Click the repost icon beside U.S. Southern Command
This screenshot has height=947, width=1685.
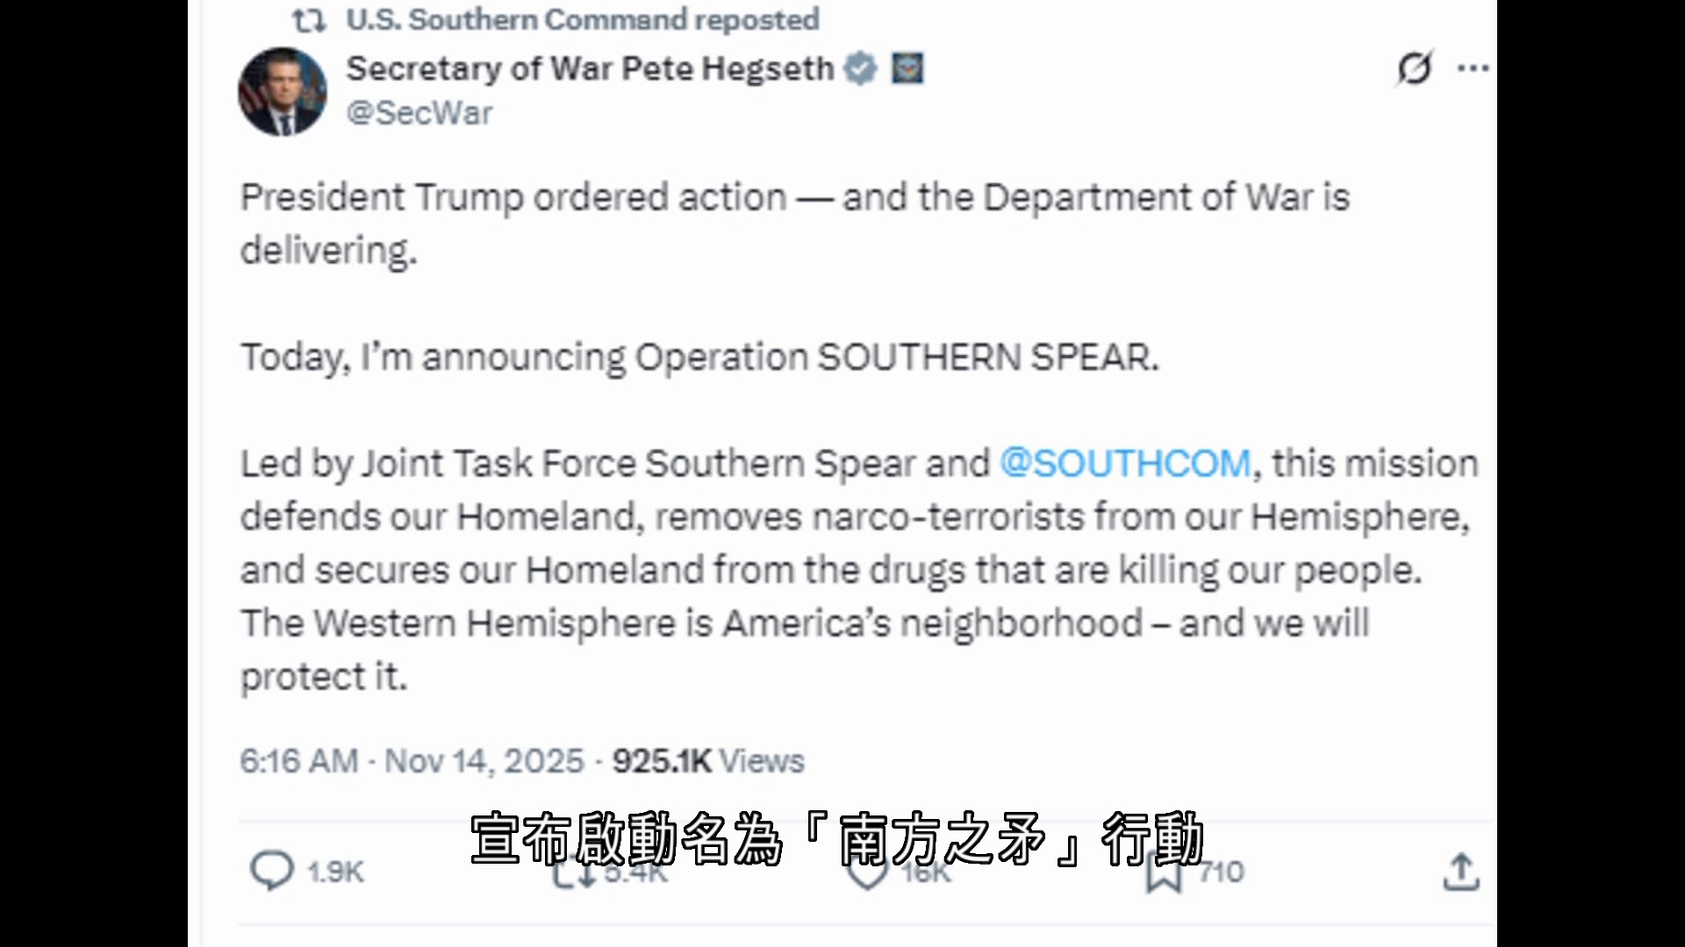tap(309, 20)
